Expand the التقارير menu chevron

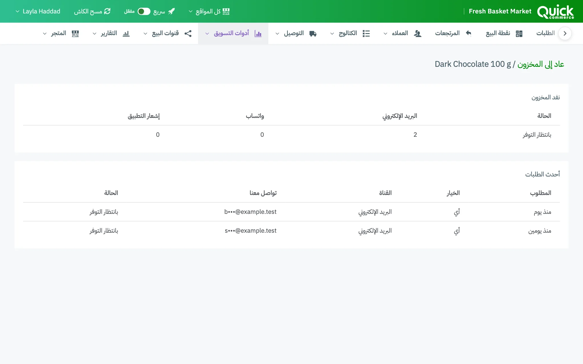point(95,34)
